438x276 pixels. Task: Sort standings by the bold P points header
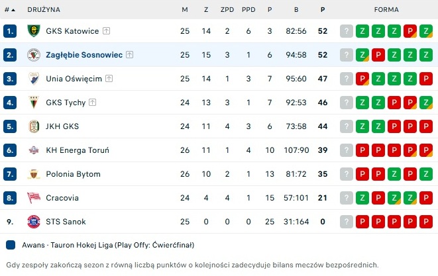pyautogui.click(x=323, y=10)
